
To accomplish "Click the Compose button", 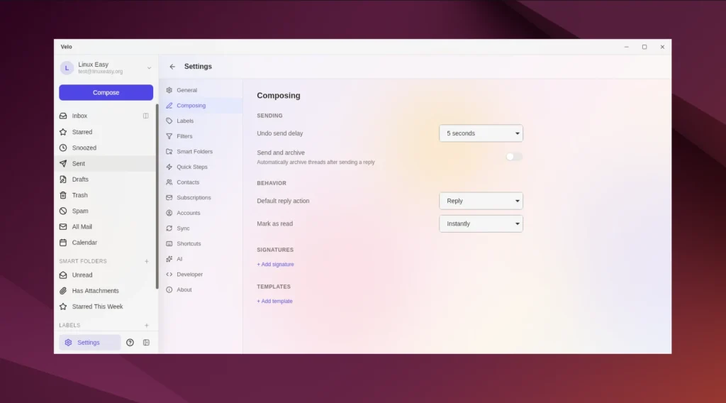I will 106,93.
